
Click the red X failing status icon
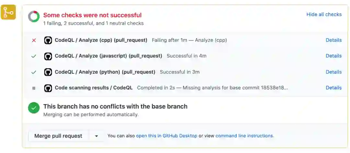coord(34,40)
